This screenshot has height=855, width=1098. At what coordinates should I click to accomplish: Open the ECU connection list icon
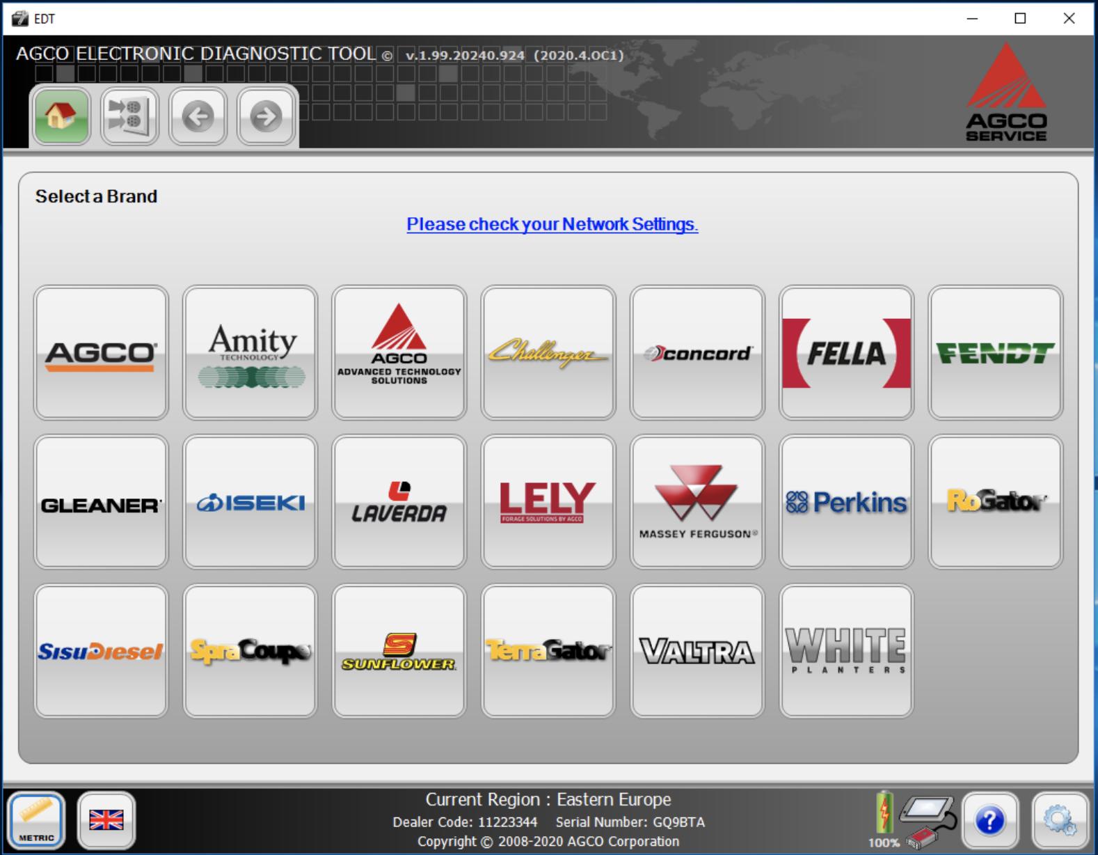129,116
